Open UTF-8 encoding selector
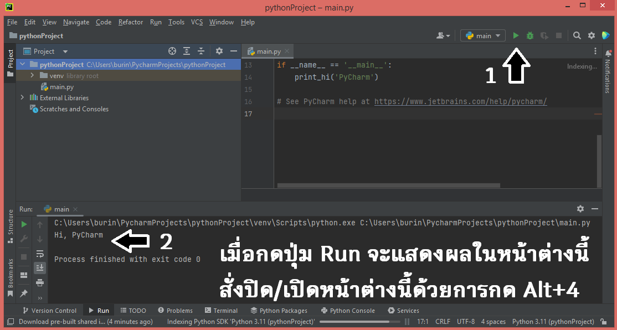The height and width of the screenshot is (330, 617). (465, 321)
